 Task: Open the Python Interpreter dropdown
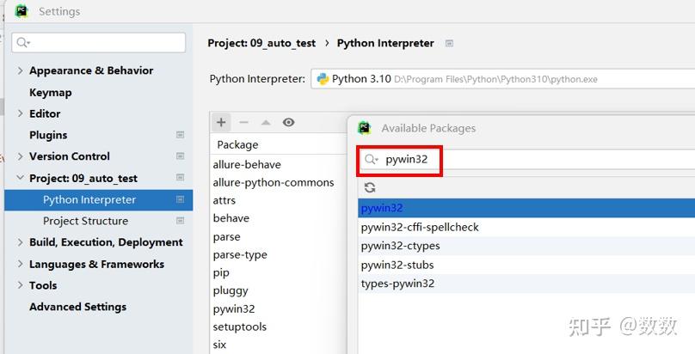tap(502, 79)
